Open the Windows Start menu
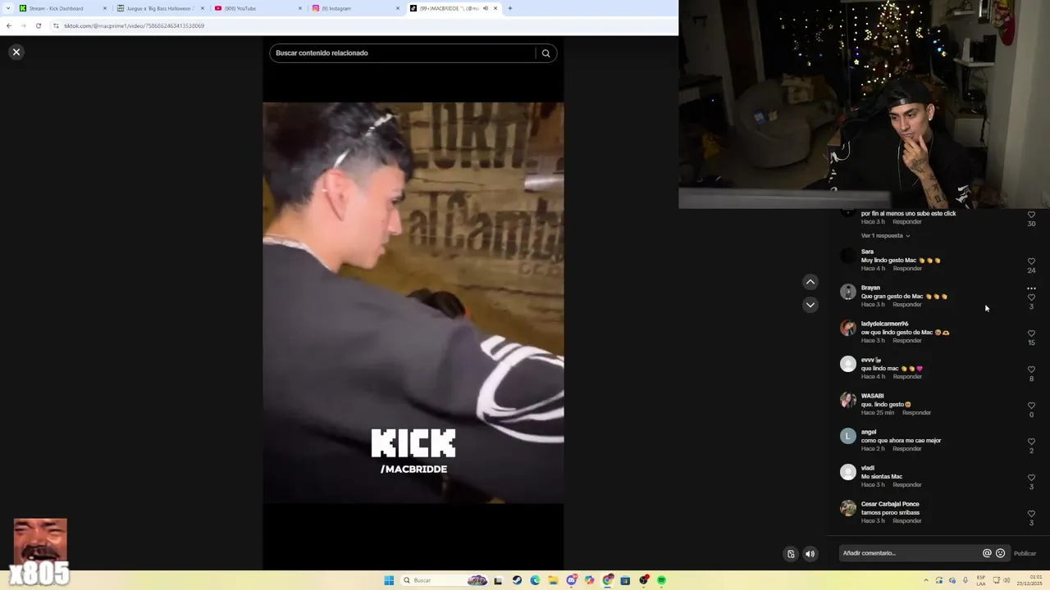1050x590 pixels. [389, 580]
